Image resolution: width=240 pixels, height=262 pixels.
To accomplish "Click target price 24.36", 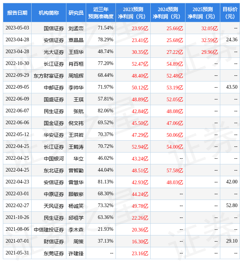I will [x=232, y=40].
